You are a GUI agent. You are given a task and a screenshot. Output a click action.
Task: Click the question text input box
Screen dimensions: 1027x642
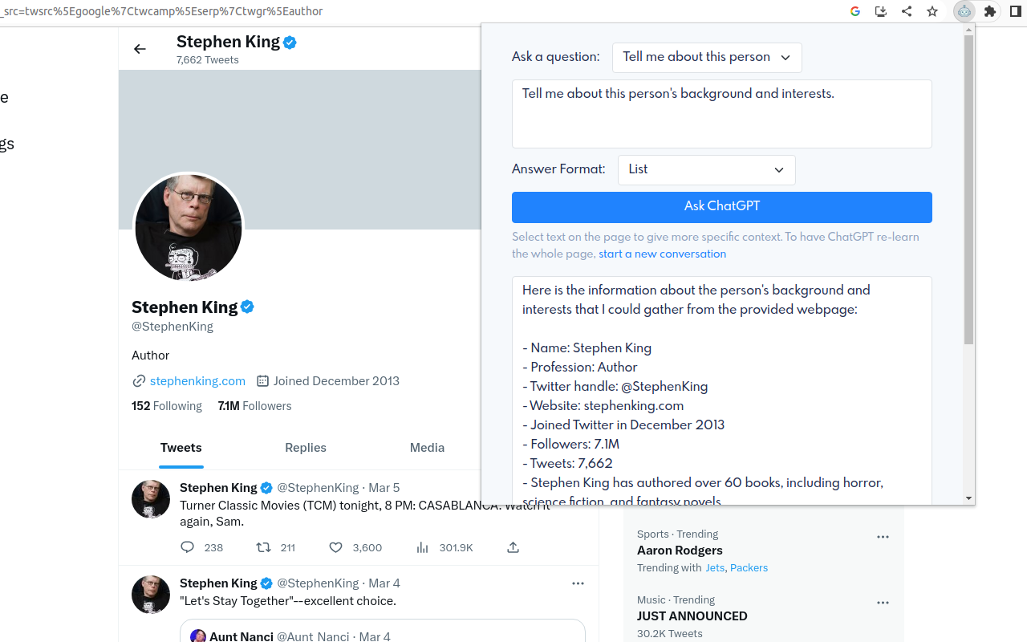pyautogui.click(x=722, y=114)
